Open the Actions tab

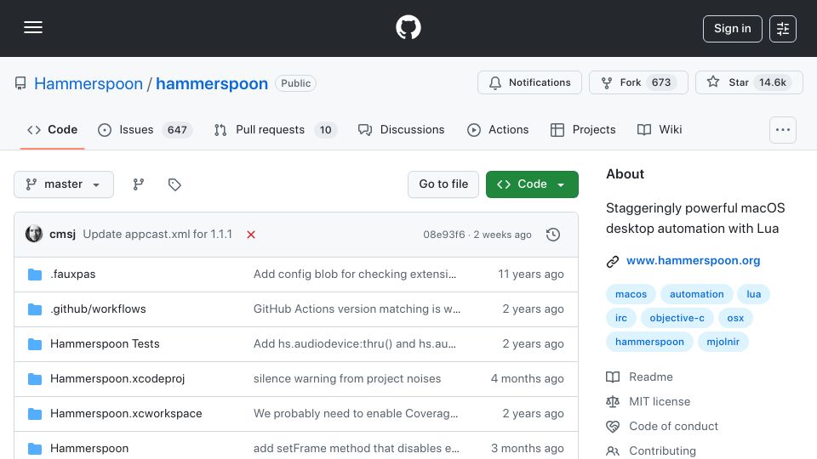[498, 129]
